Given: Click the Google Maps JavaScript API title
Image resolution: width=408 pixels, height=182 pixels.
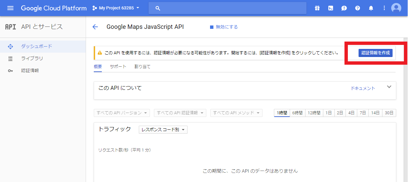Looking at the screenshot, I should [x=145, y=27].
